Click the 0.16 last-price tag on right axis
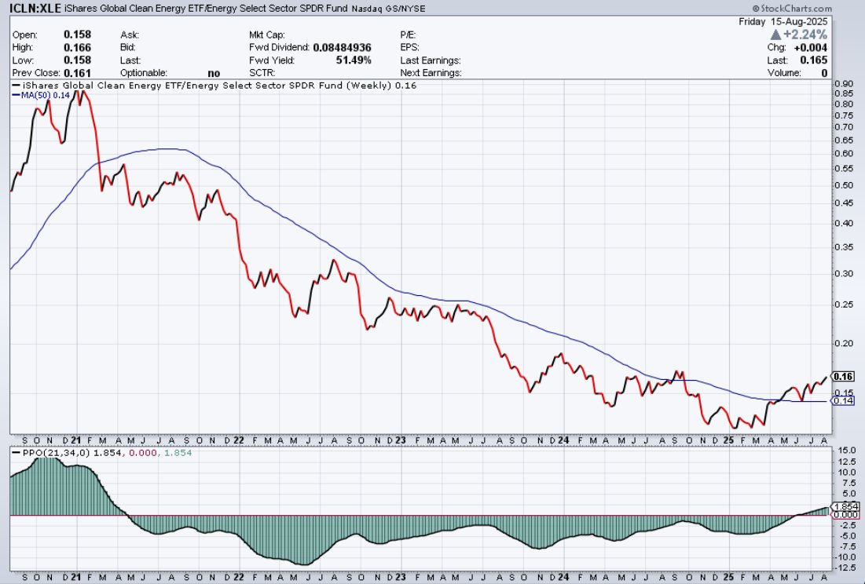Screen dimensions: 865x584 [844, 377]
